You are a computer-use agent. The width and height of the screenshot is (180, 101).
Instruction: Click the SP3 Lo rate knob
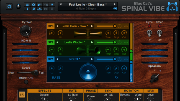coord(52,33)
